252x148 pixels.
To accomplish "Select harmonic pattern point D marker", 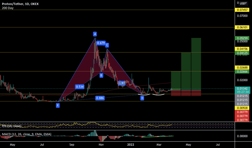I will [142, 98].
